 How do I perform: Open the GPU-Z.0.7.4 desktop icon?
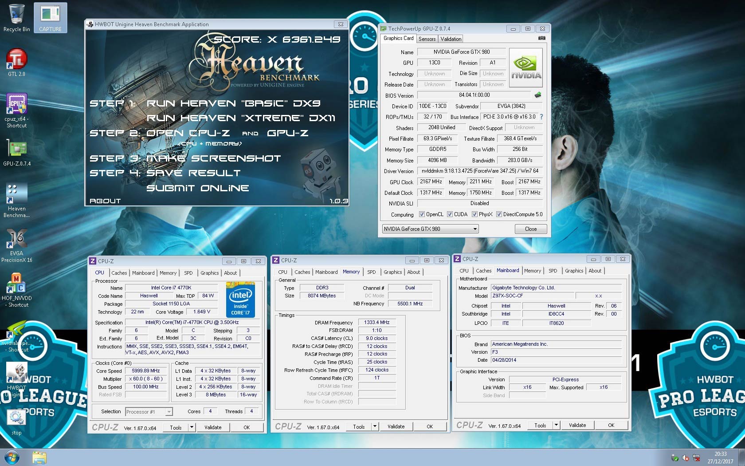tap(17, 153)
